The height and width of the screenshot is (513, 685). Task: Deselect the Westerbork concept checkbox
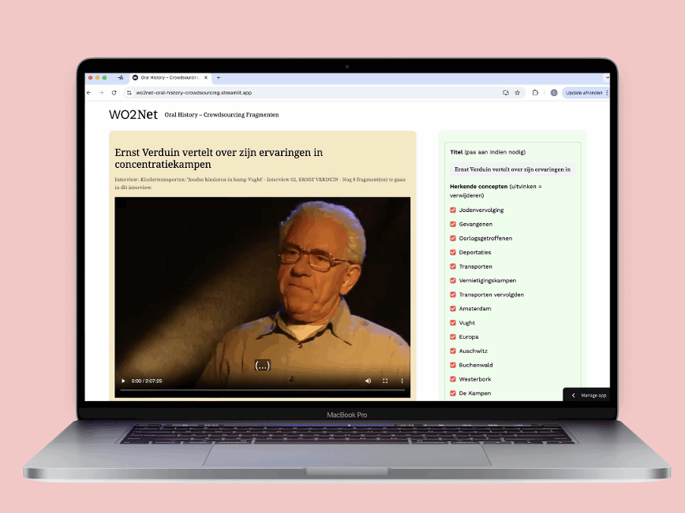(x=453, y=379)
